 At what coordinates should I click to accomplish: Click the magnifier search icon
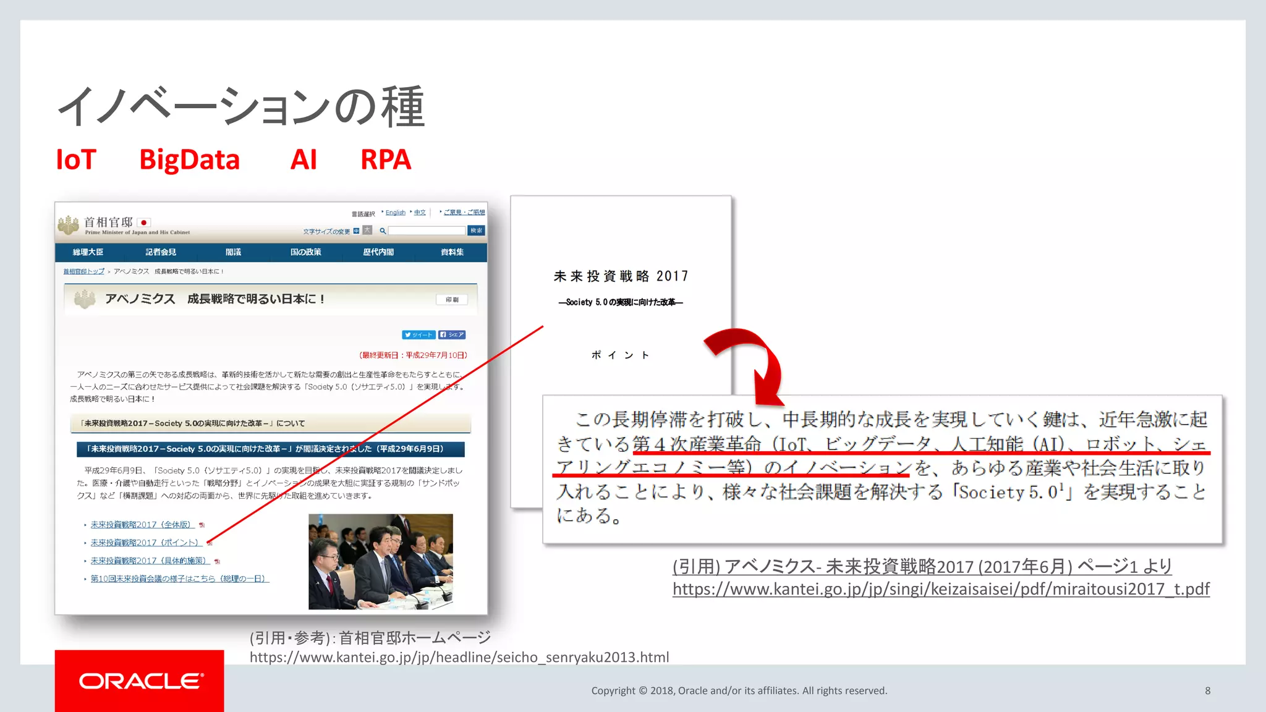pos(383,231)
